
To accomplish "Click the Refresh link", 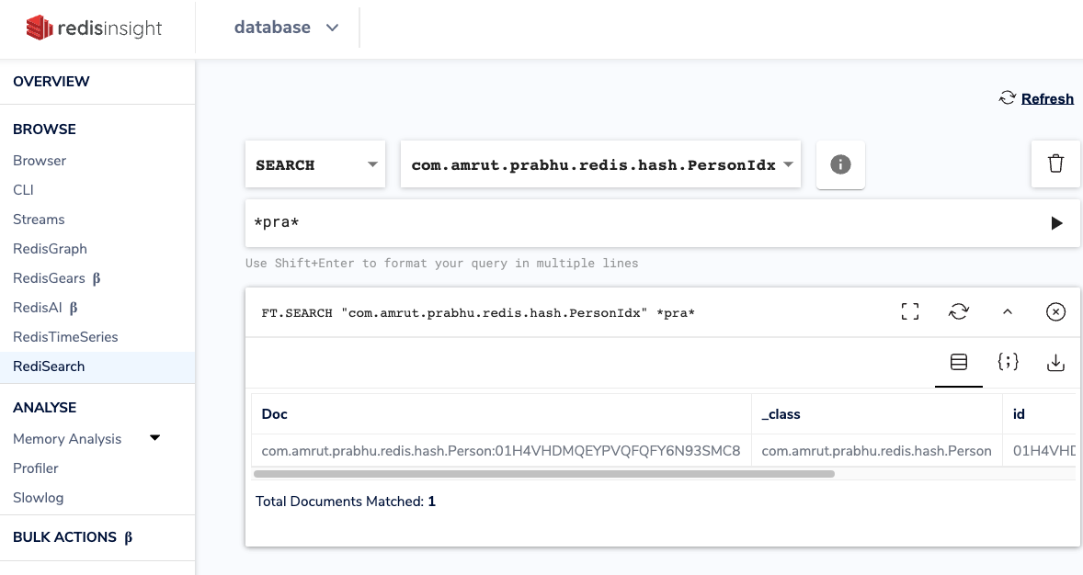I will [x=1047, y=98].
